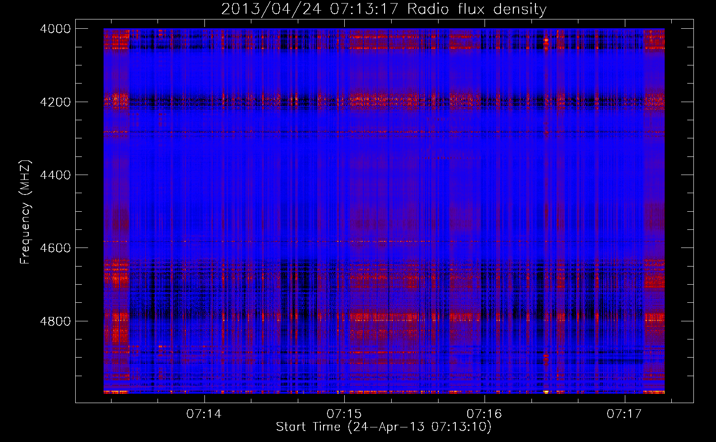Click the plot title '2013/04/24 07:13:17 Radio flux density'
The image size is (716, 442).
[x=384, y=9]
